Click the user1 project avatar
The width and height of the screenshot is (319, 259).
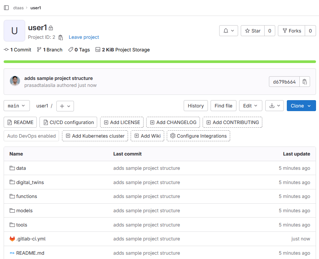[14, 31]
